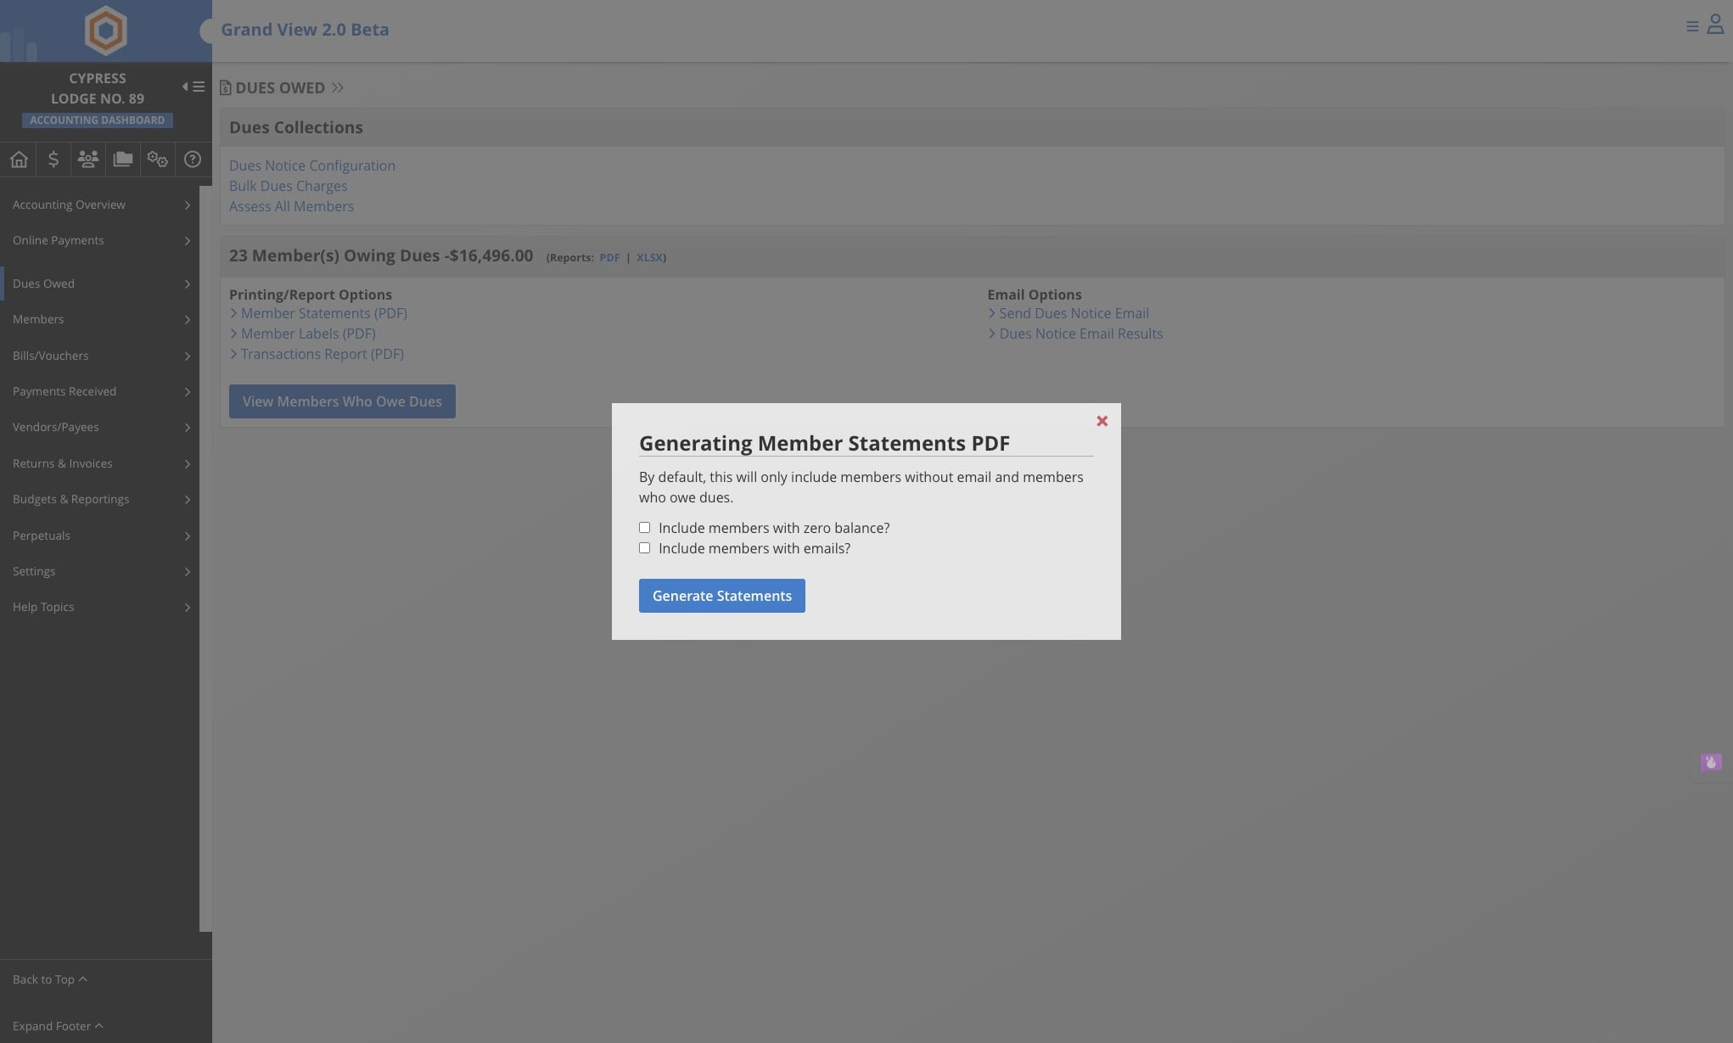Click View Members Who Owe Dues button
The image size is (1733, 1043).
pos(342,401)
